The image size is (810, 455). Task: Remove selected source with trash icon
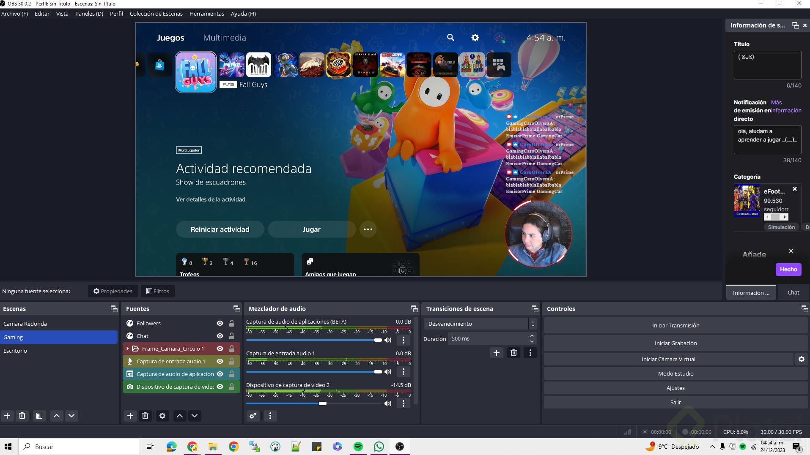(145, 416)
